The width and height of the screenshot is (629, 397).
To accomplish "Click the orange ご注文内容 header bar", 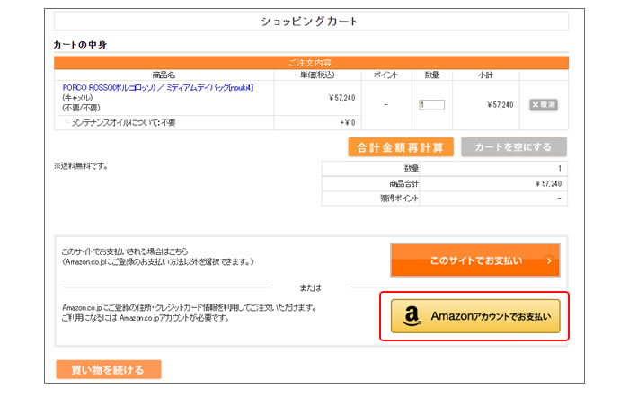I will click(310, 62).
